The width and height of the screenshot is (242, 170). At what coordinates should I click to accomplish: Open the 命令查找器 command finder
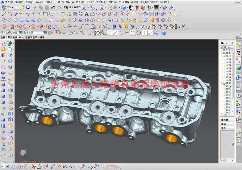(72, 7)
